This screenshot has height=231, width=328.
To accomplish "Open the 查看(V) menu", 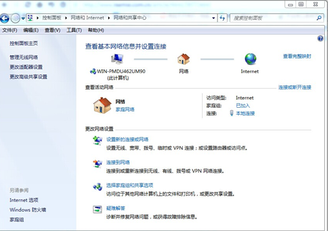I will [x=52, y=30].
